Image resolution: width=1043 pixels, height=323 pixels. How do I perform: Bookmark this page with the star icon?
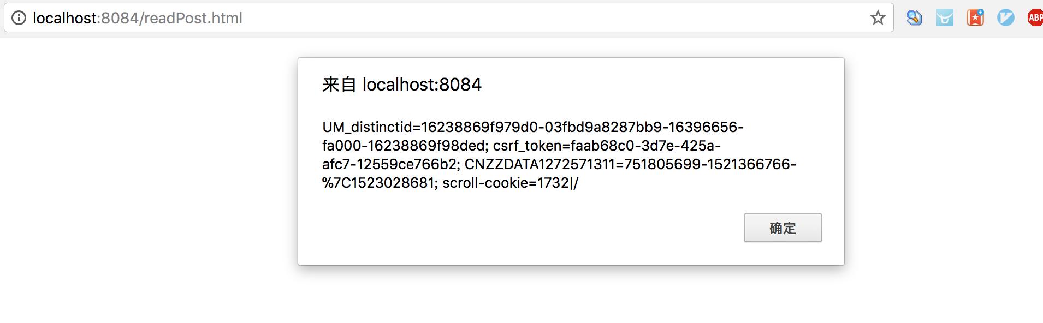[x=878, y=18]
